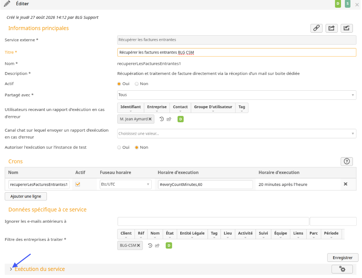Click green D badge beside BLG-CSM
This screenshot has width=362, height=278.
coord(169,245)
